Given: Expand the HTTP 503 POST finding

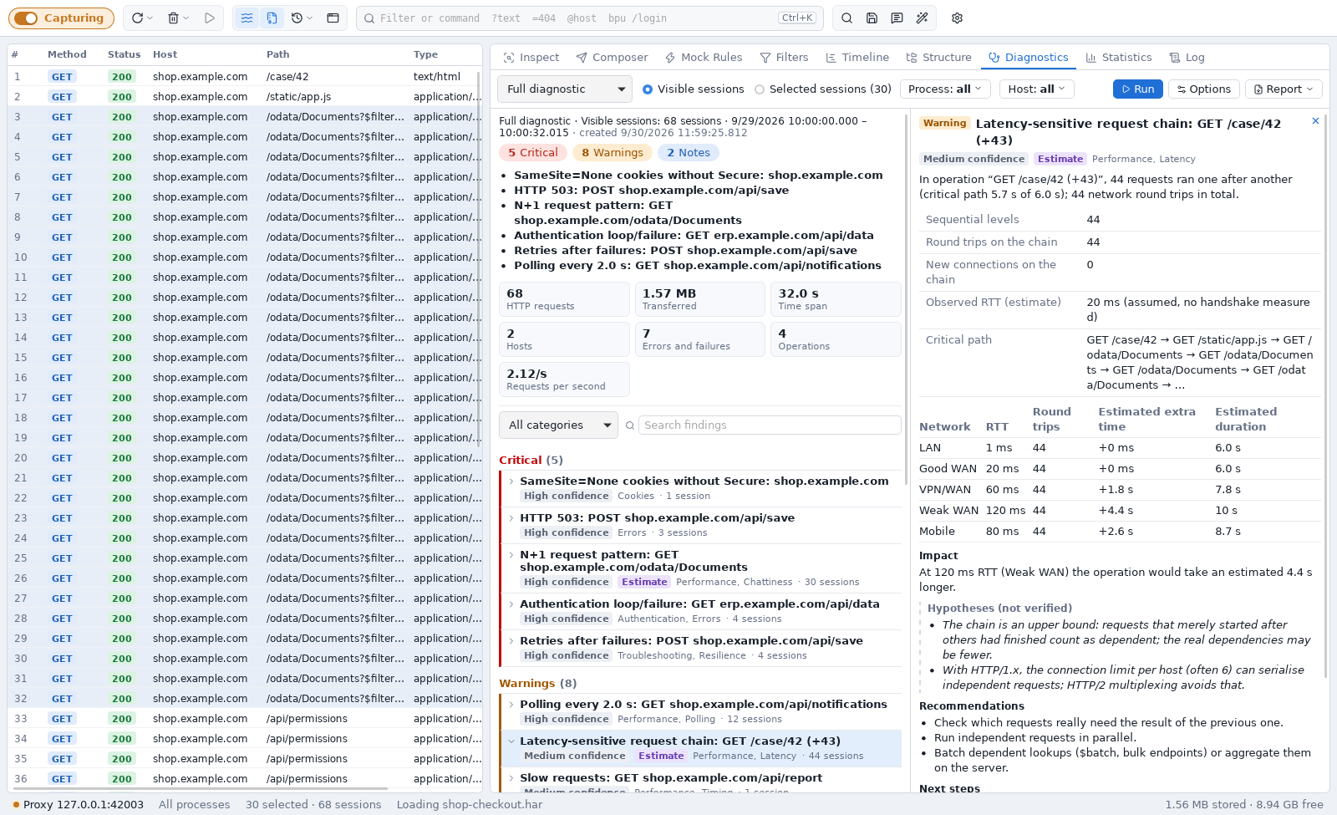Looking at the screenshot, I should (700, 525).
